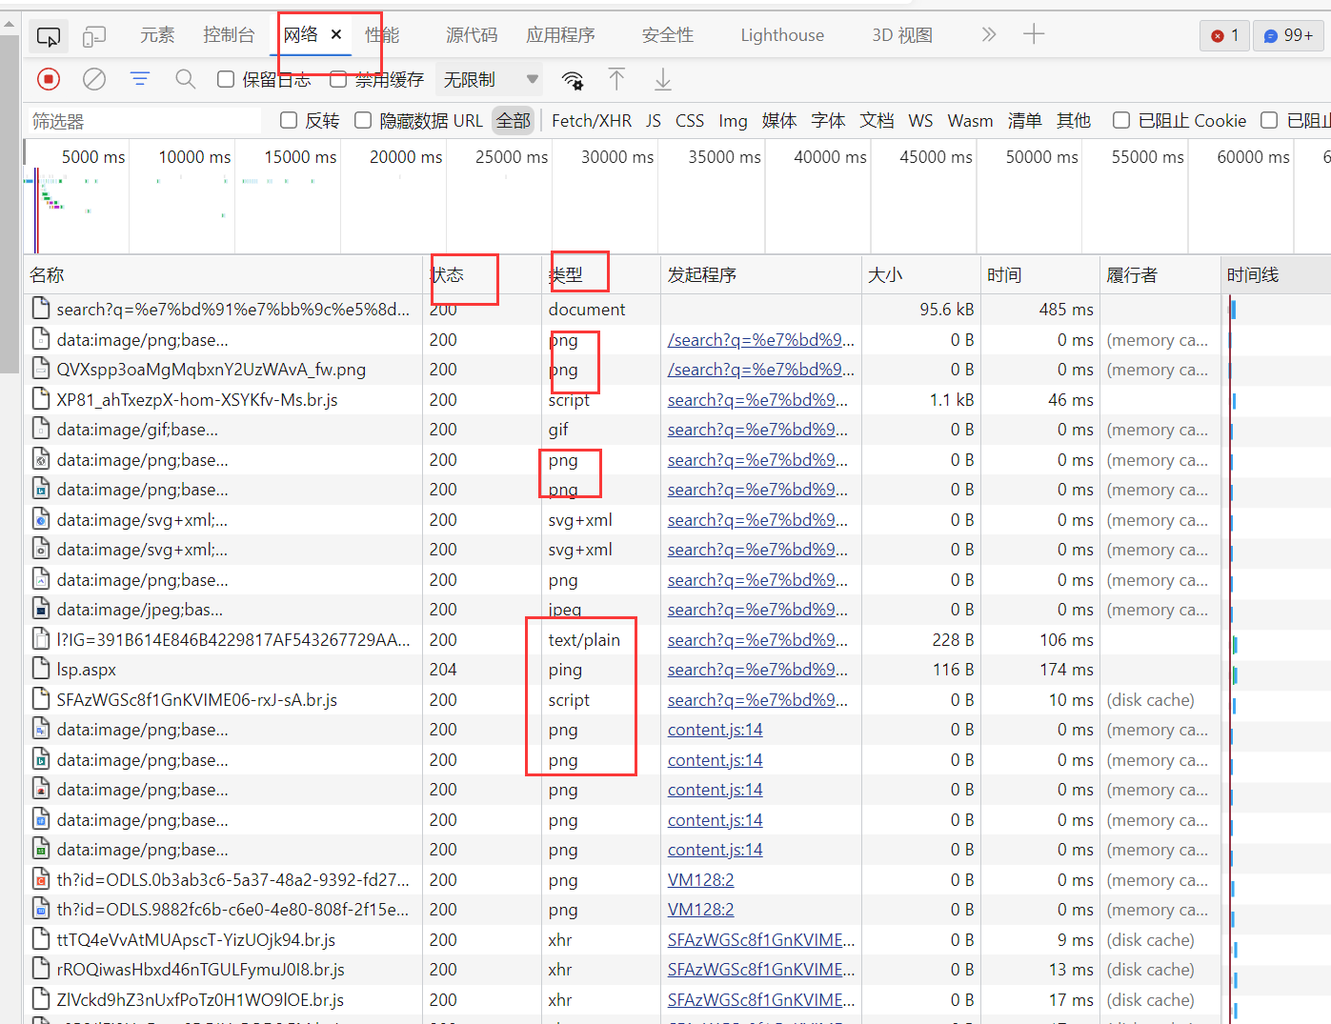Open network conditions wifi icon
This screenshot has height=1024, width=1331.
[573, 80]
